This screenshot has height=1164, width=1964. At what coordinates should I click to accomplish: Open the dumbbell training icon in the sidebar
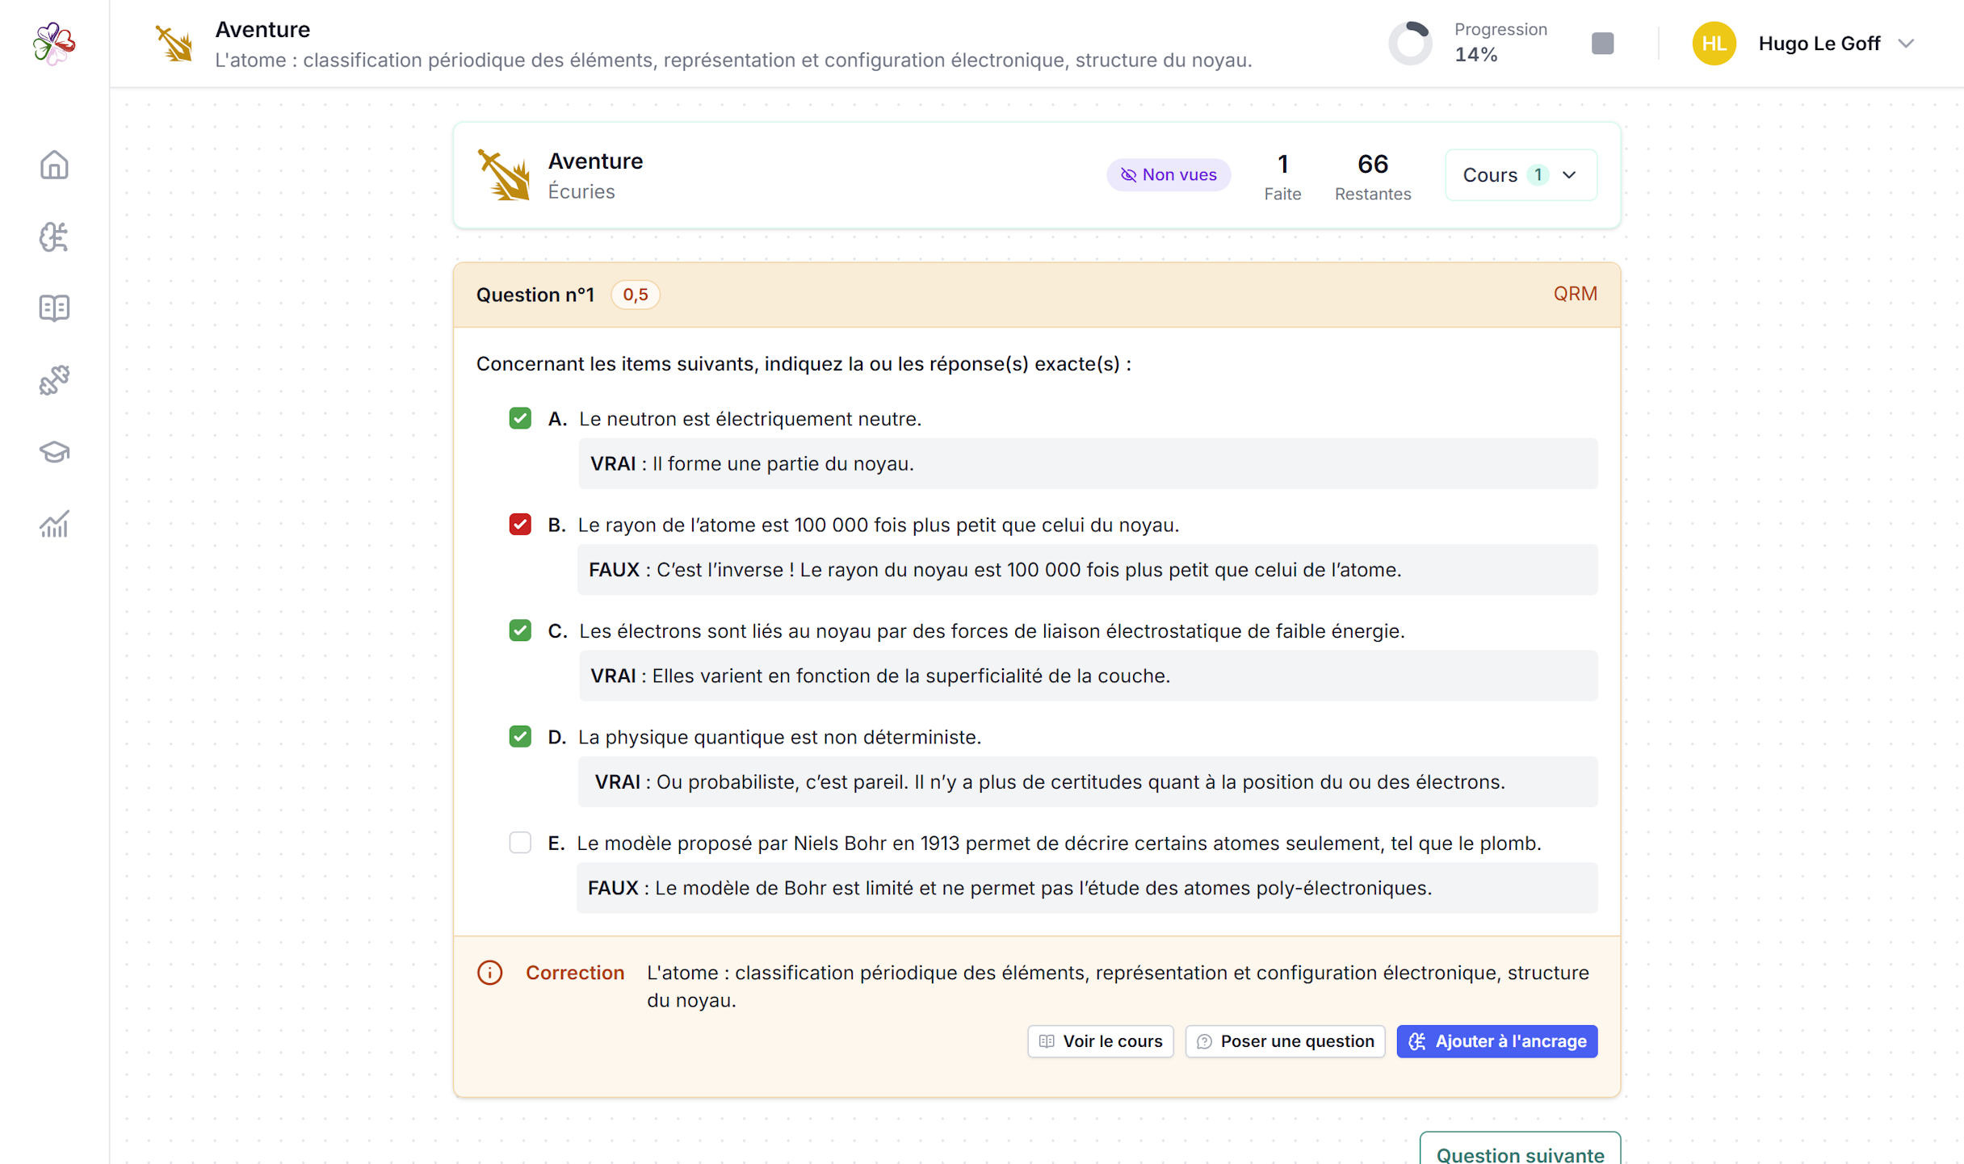[x=54, y=379]
